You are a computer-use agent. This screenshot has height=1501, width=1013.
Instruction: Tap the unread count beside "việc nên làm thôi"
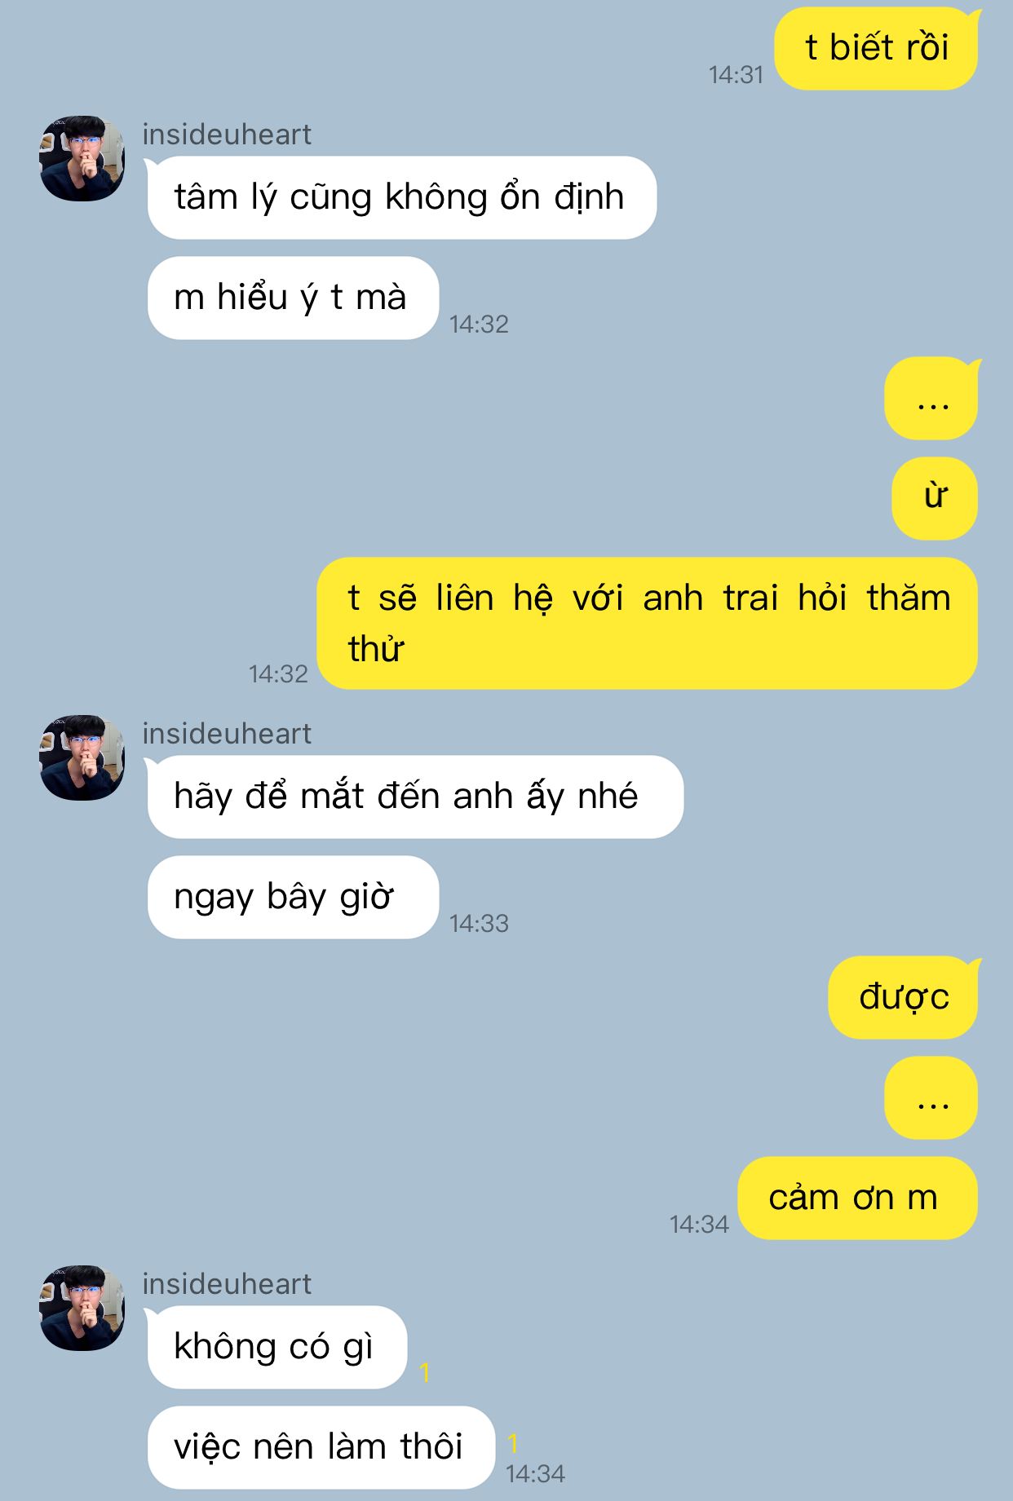[x=513, y=1443]
